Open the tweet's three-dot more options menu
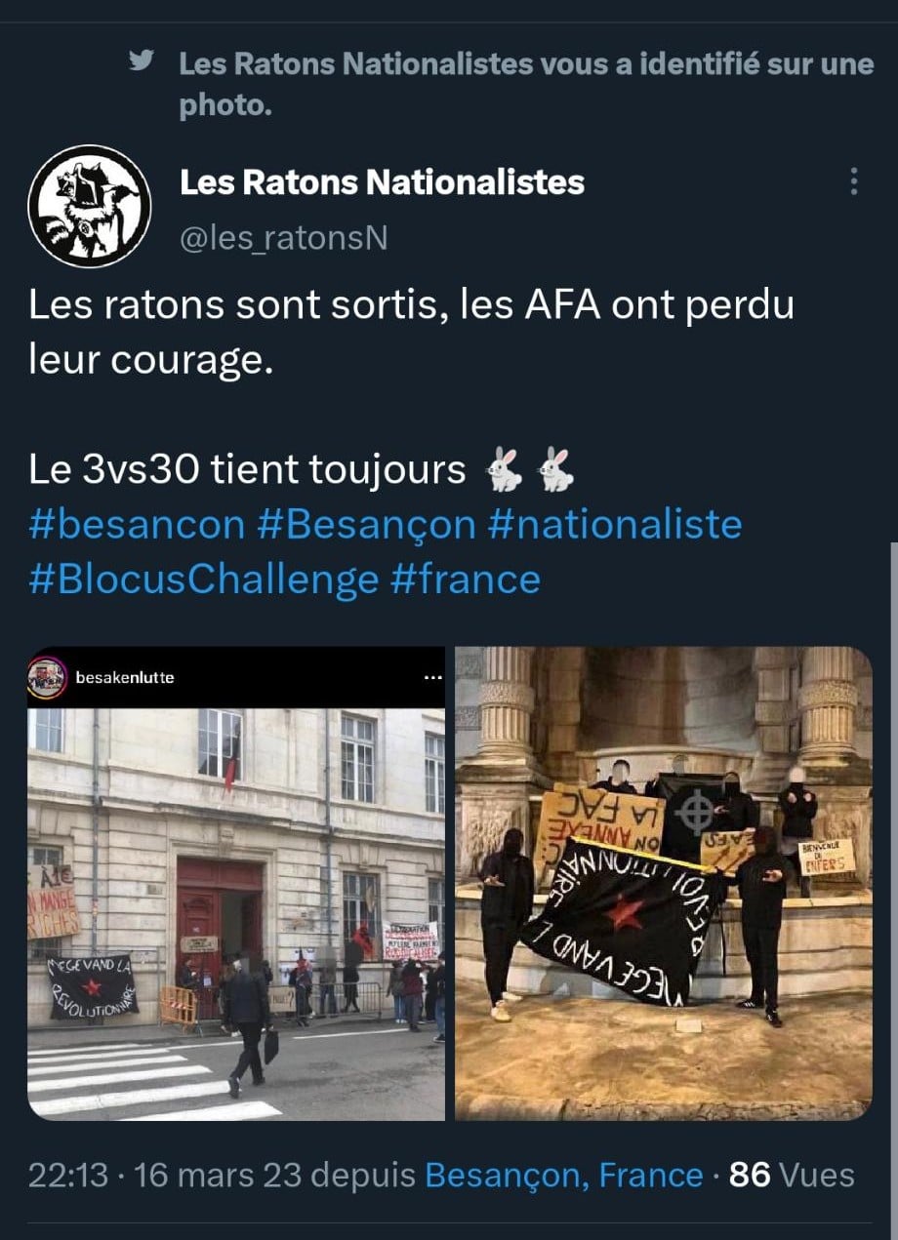The height and width of the screenshot is (1240, 898). tap(854, 181)
